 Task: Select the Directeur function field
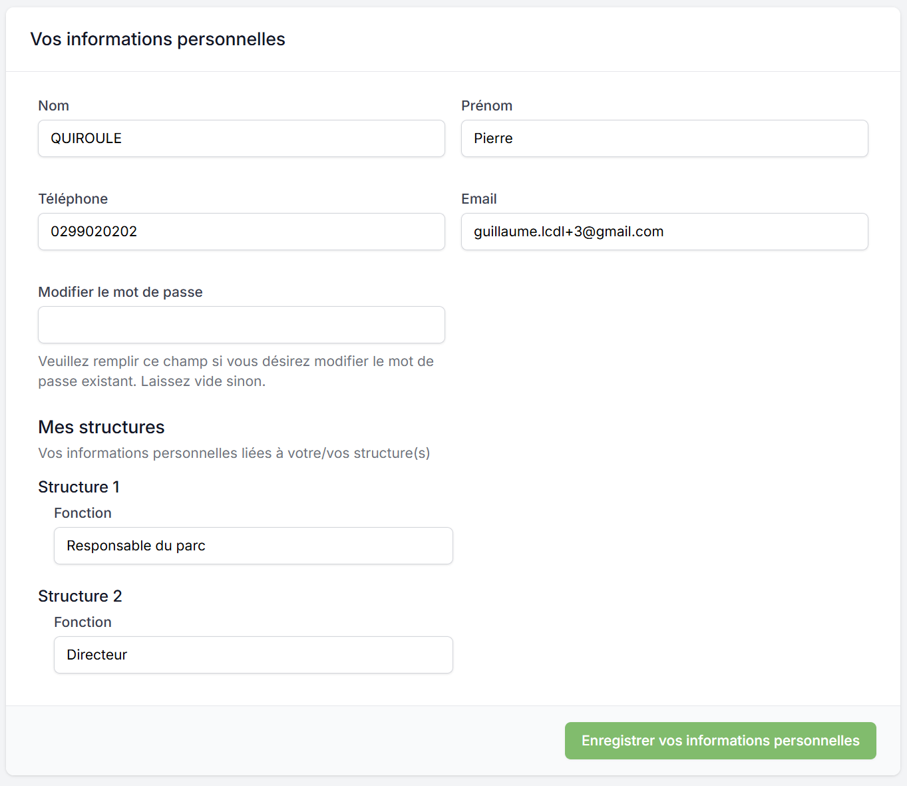coord(253,655)
